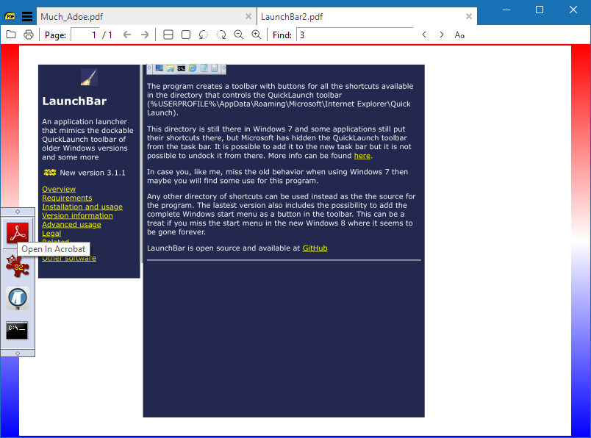This screenshot has width=591, height=438.
Task: Click the red cat "32" launcher icon
Action: pos(17,266)
